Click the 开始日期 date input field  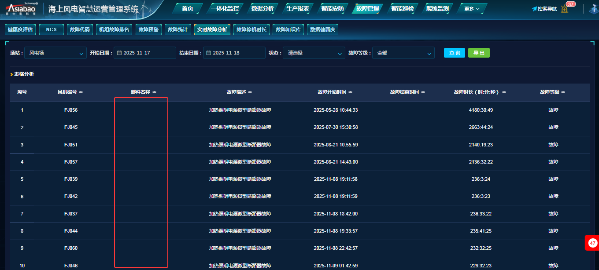click(x=144, y=53)
